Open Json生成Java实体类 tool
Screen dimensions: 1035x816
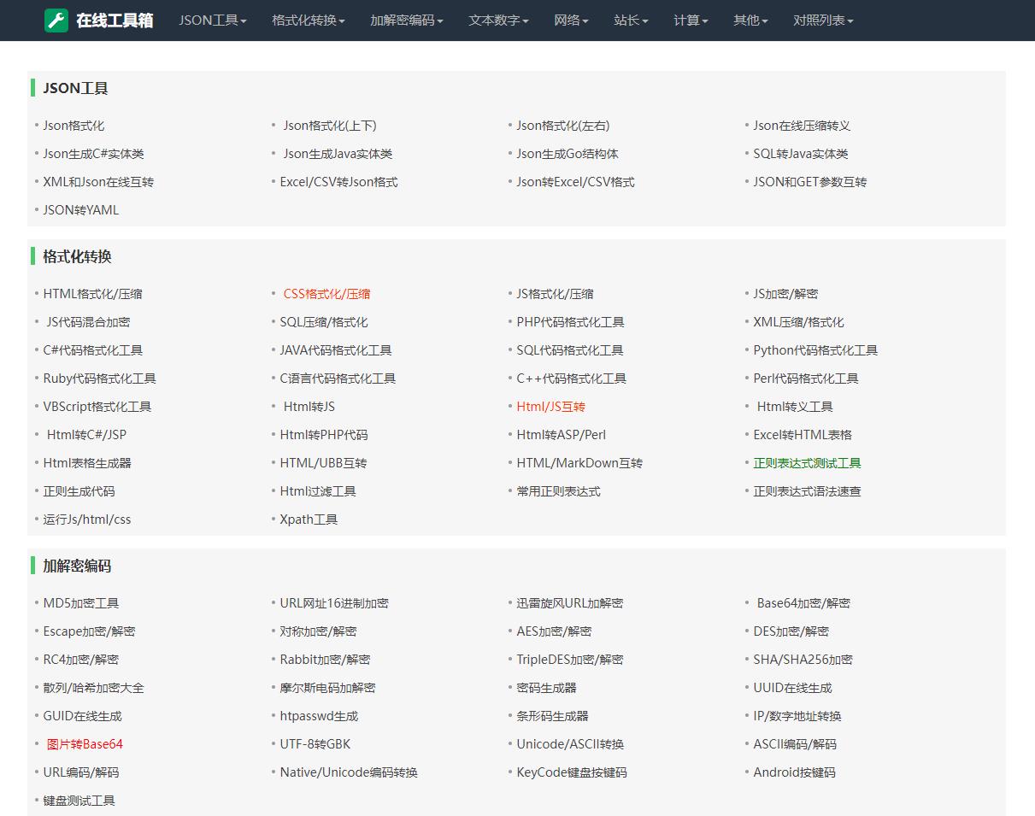(338, 154)
